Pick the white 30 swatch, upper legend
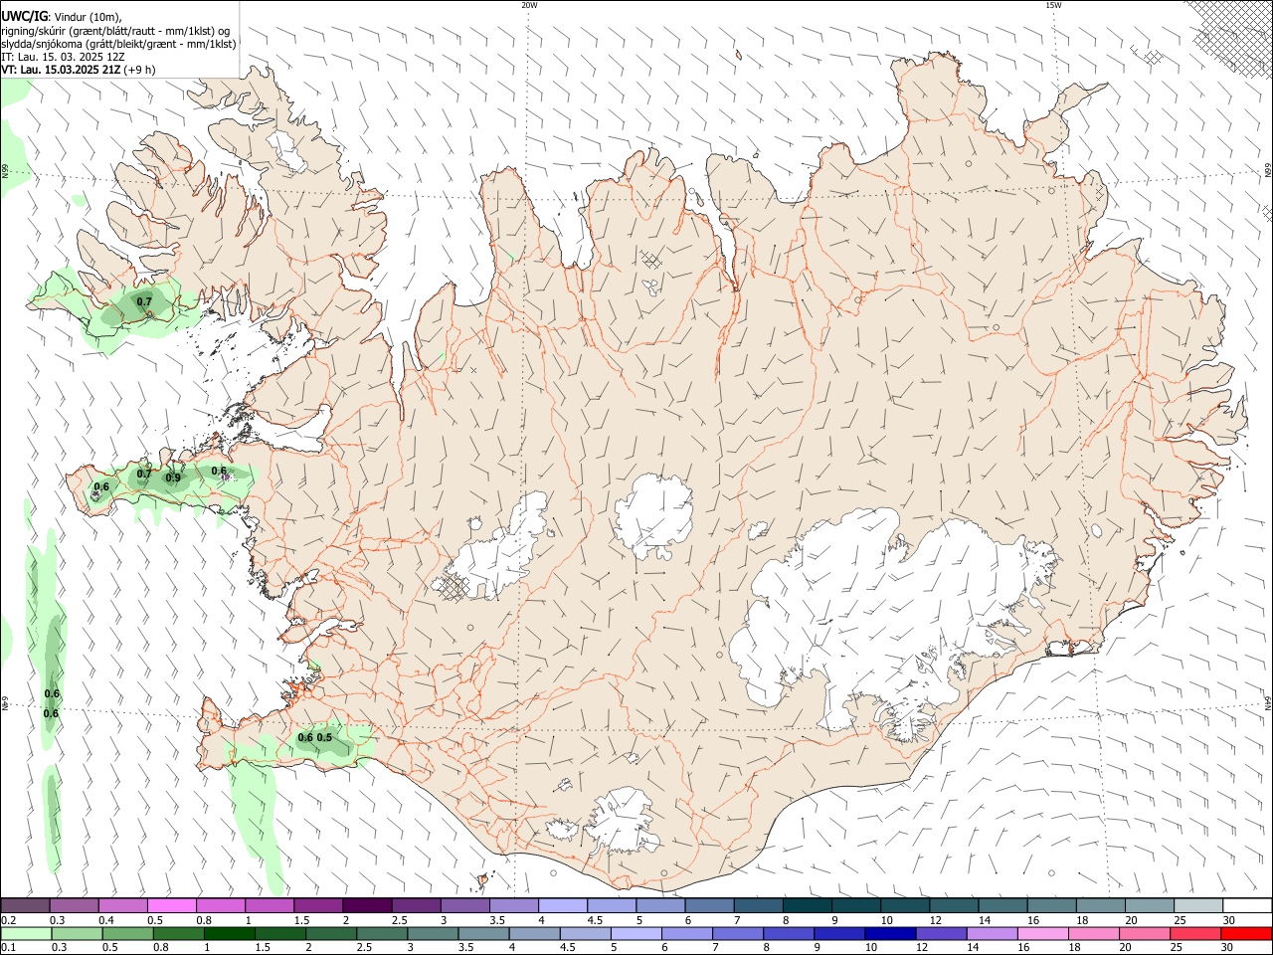Image resolution: width=1273 pixels, height=955 pixels. click(x=1247, y=905)
